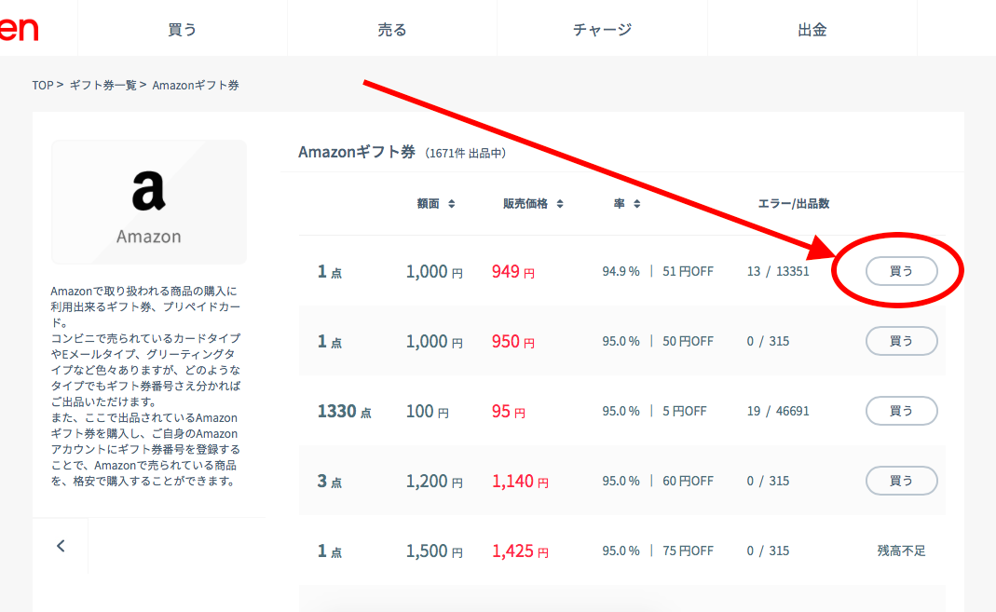Click the 100 円 face value
996x612 pixels.
point(428,412)
